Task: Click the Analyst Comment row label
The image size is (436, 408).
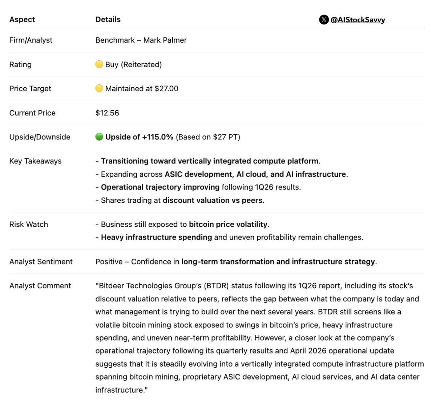Action: point(40,286)
